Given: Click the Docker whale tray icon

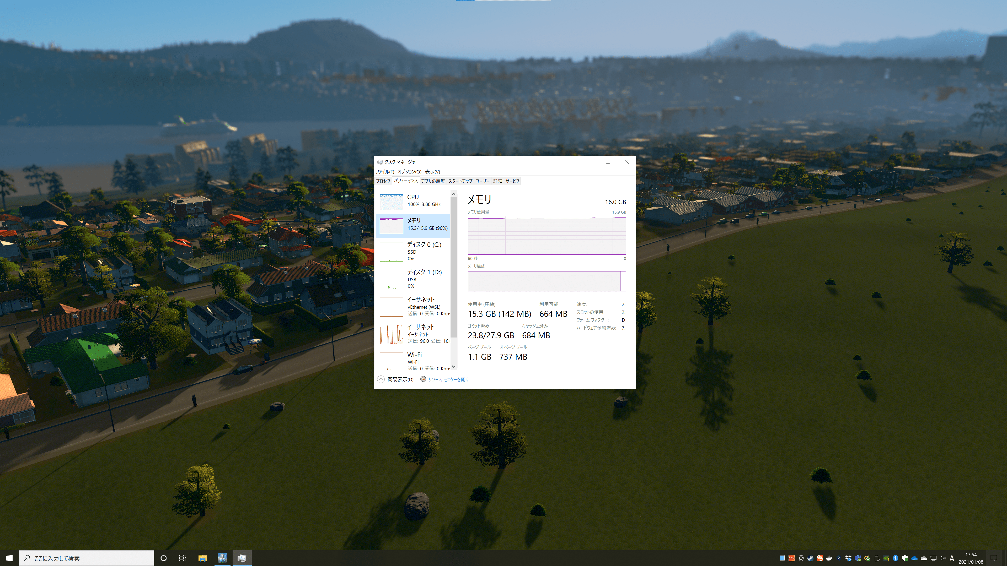Looking at the screenshot, I should point(829,558).
